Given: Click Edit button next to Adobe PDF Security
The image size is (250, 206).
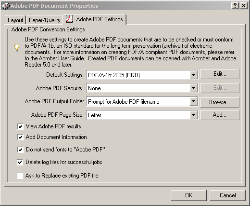Looking at the screenshot, I should click(x=220, y=88).
